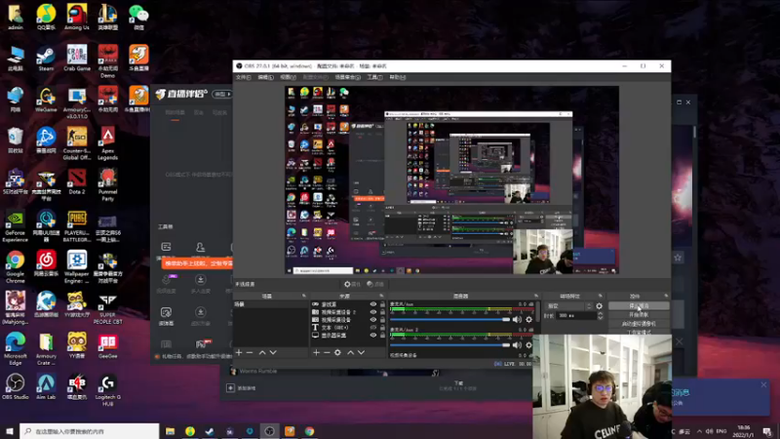Remove the selected source with the minus icon
The width and height of the screenshot is (780, 439).
327,352
